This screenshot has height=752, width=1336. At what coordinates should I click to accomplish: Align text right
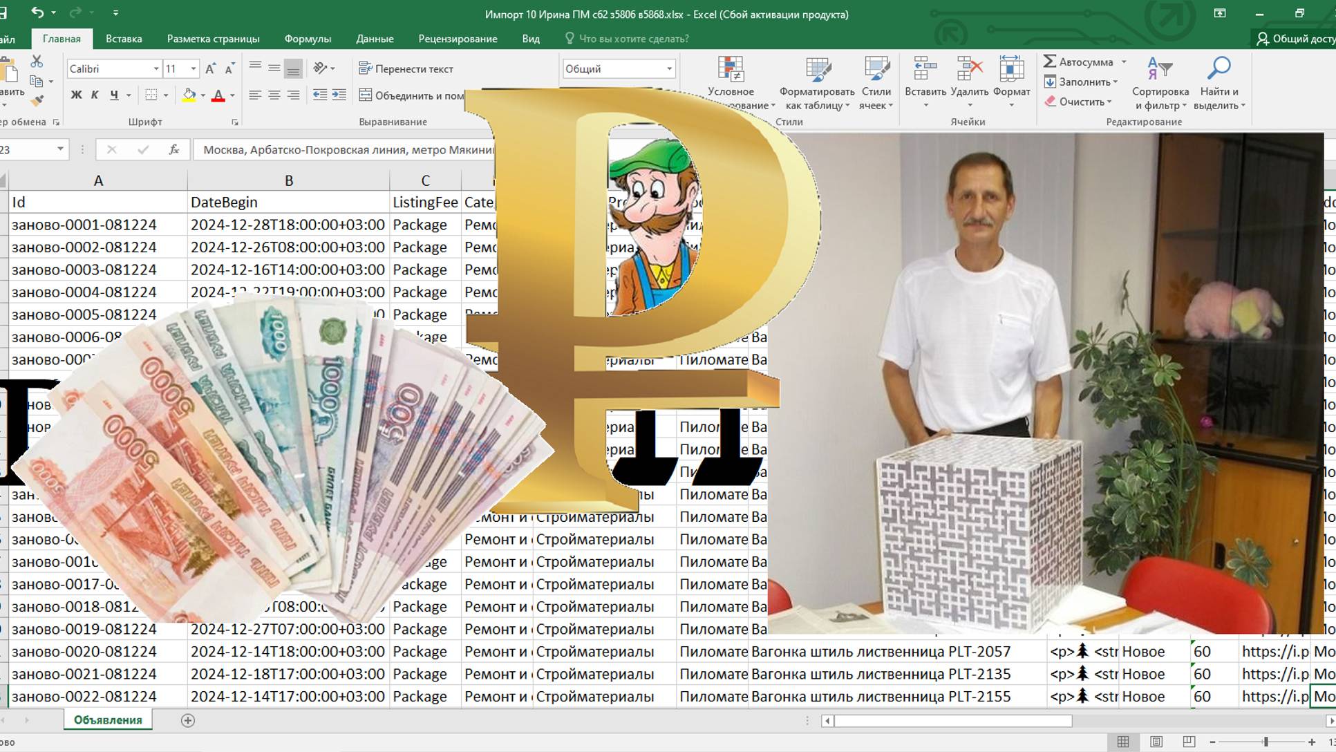[x=293, y=95]
